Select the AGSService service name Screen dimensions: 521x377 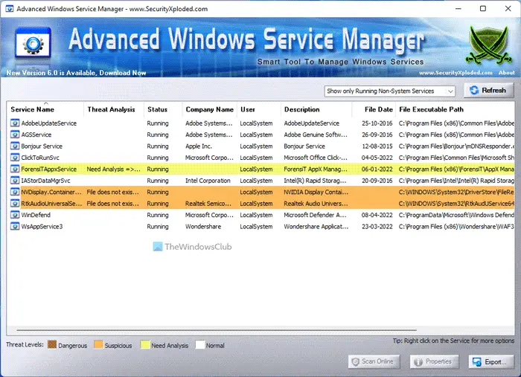36,135
